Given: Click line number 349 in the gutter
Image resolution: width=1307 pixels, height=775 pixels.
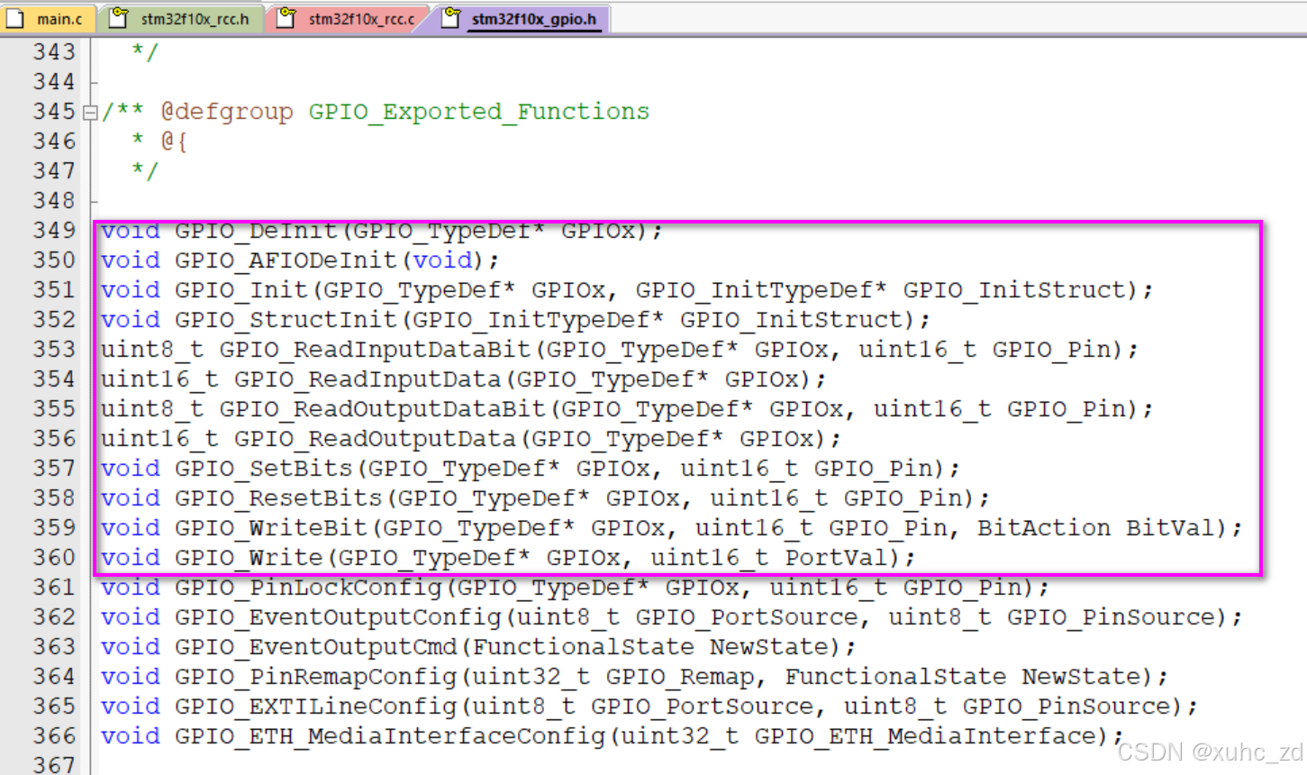Looking at the screenshot, I should (54, 230).
